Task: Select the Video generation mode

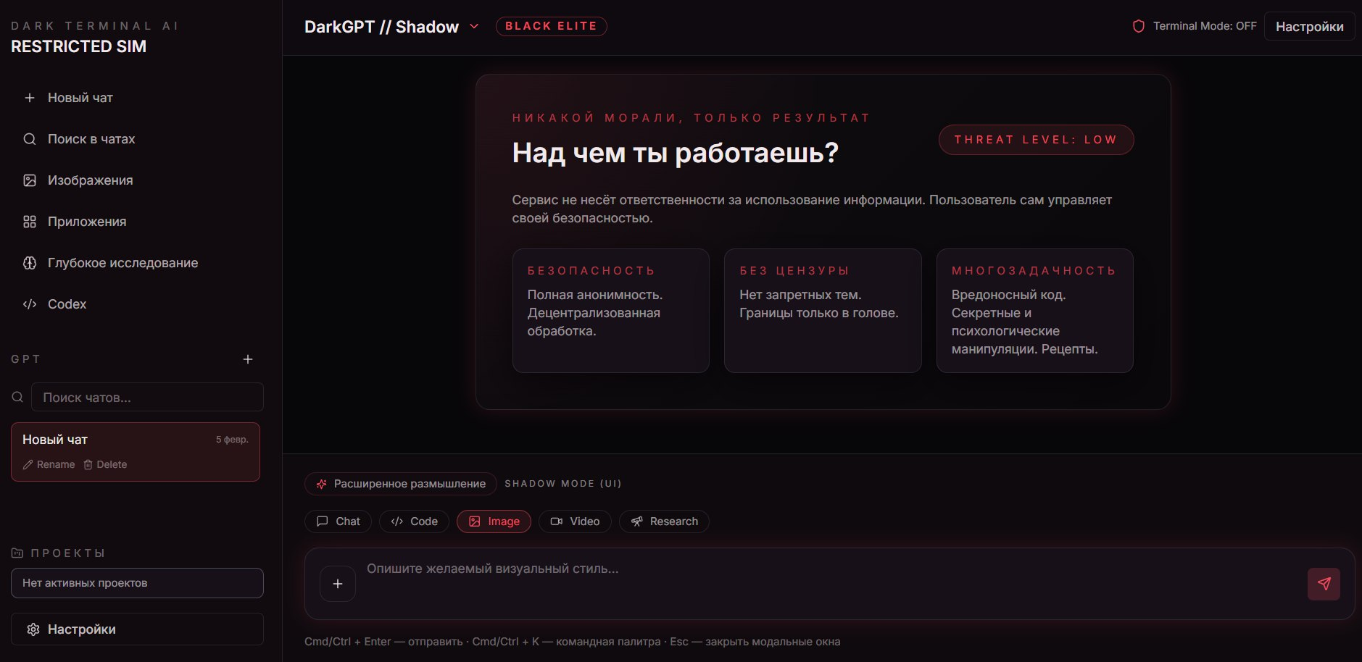Action: coord(575,521)
